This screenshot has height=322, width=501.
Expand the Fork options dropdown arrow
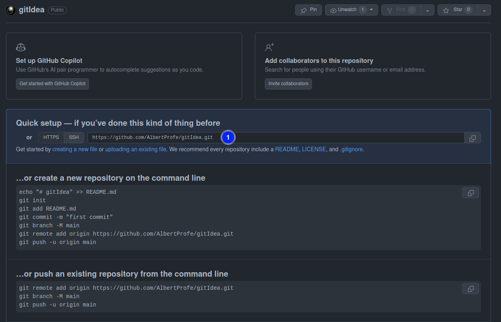click(428, 10)
